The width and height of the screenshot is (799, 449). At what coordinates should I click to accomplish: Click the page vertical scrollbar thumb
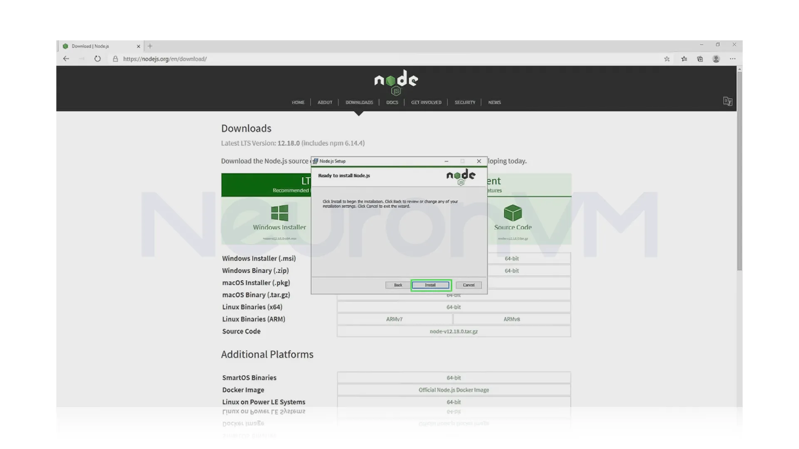coord(739,170)
